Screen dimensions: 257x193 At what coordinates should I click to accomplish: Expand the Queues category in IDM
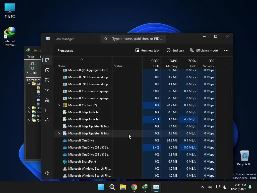pyautogui.click(x=29, y=120)
